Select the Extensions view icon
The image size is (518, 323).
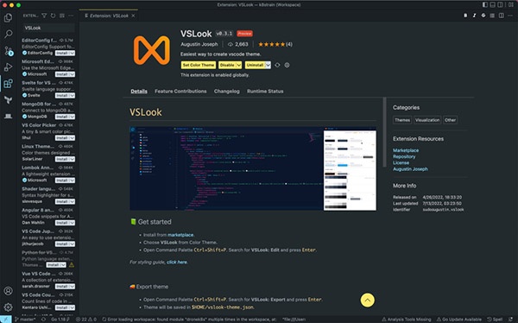pos(9,83)
